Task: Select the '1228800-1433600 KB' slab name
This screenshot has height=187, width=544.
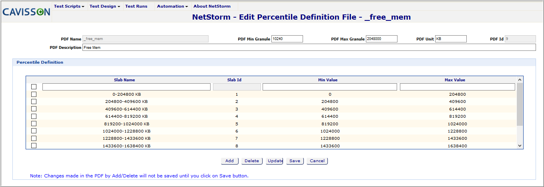Action: pyautogui.click(x=126, y=138)
